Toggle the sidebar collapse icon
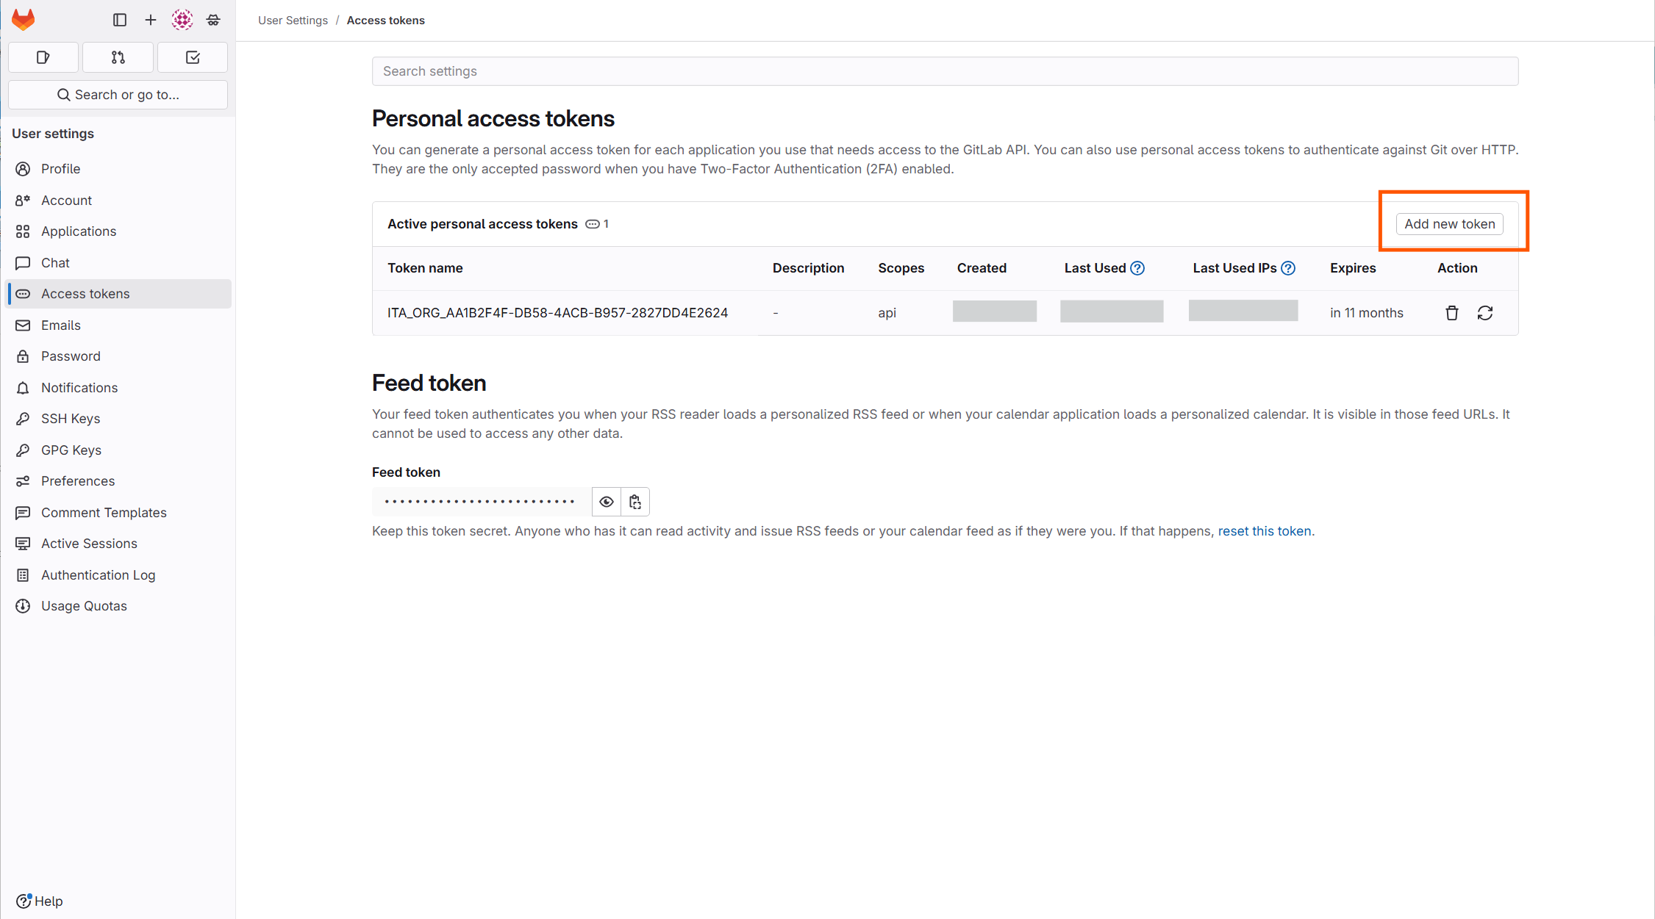 [120, 20]
